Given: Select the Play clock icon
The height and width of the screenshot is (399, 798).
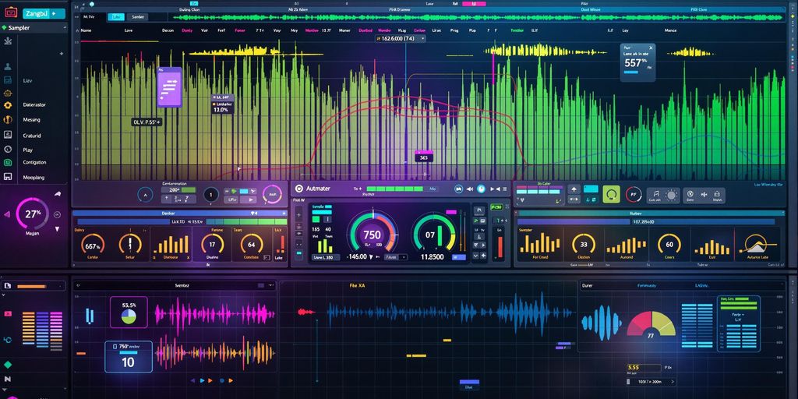Looking at the screenshot, I should [8, 150].
